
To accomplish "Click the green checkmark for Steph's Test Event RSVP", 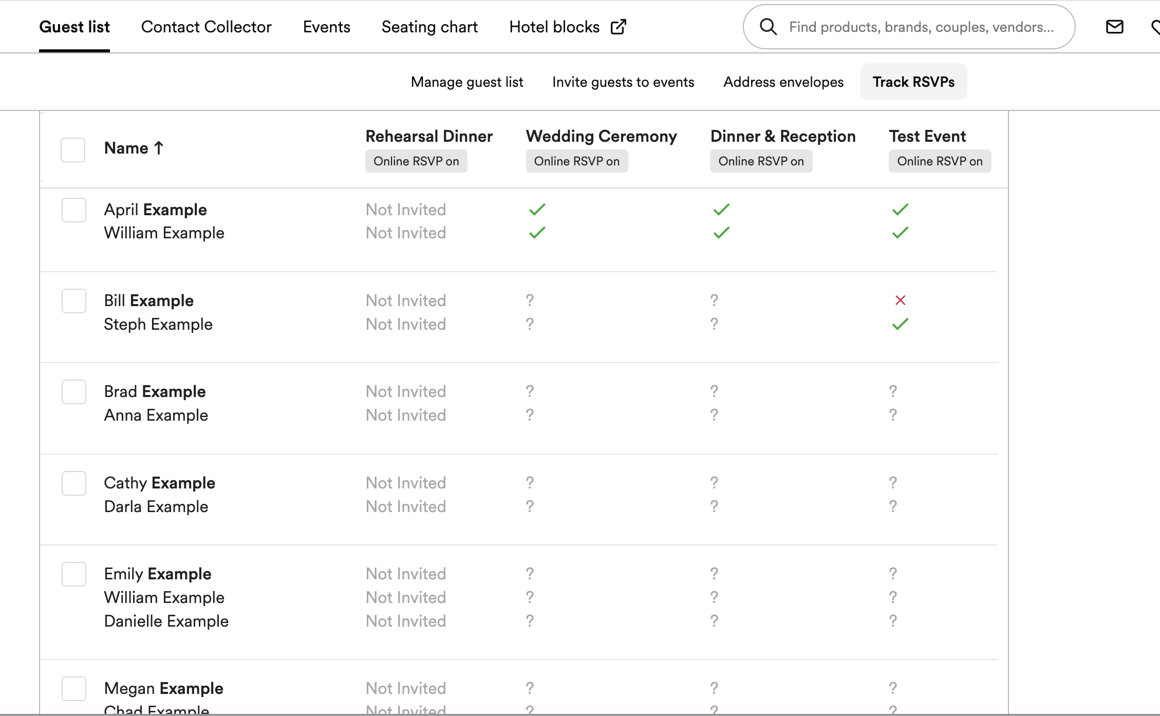I will coord(900,324).
